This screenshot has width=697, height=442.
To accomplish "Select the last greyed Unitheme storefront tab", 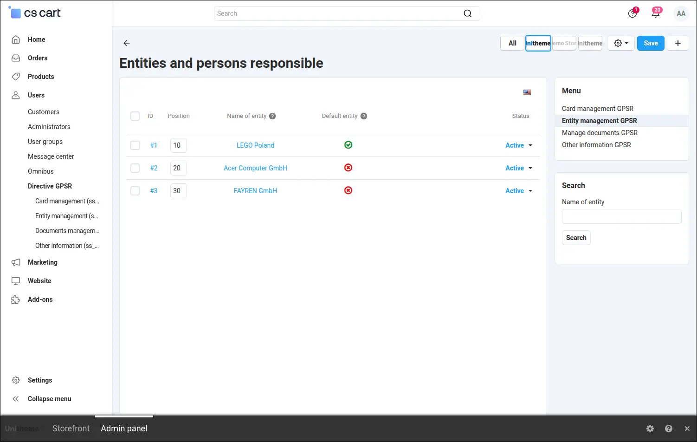I will [x=590, y=43].
